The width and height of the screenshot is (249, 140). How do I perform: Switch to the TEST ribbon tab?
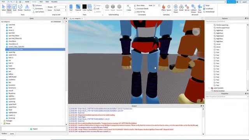pyautogui.click(x=41, y=2)
